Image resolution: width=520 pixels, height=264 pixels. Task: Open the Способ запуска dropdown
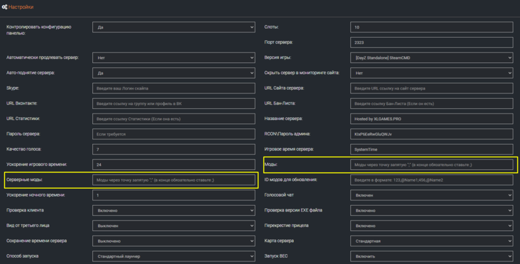173,256
